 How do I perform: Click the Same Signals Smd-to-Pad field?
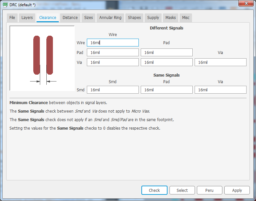pos(167,90)
